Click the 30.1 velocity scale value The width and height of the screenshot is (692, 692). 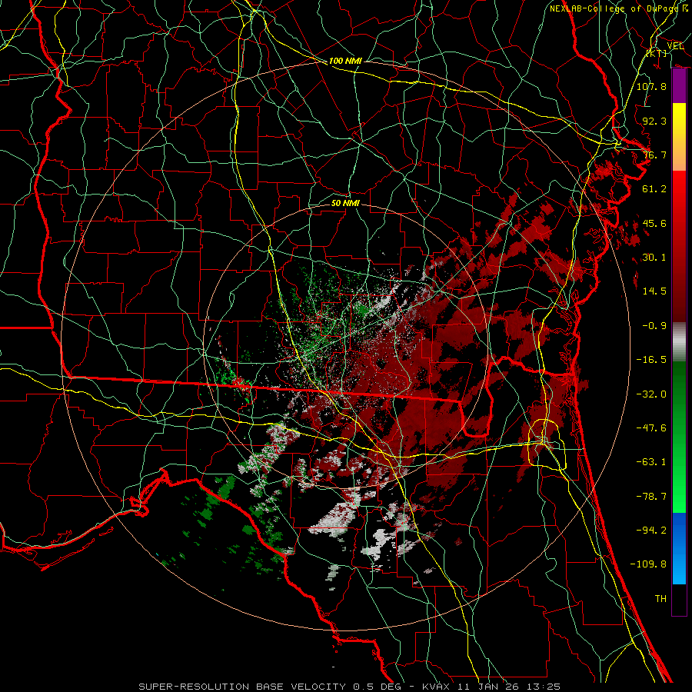(654, 258)
